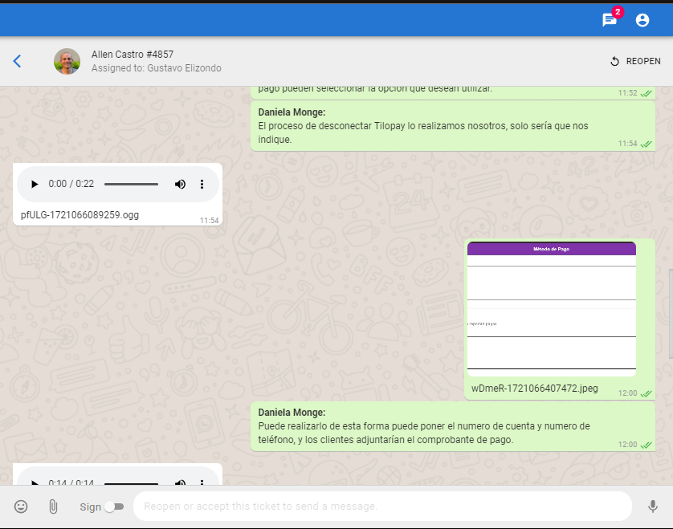Open the emoji picker

click(21, 507)
